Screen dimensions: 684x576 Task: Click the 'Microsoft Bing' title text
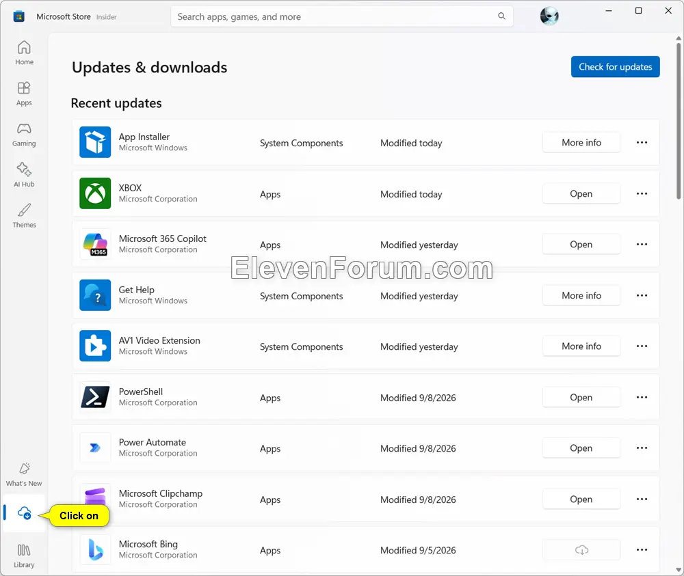[x=148, y=544]
